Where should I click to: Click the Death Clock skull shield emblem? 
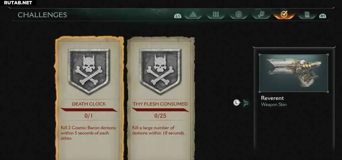[x=89, y=71]
